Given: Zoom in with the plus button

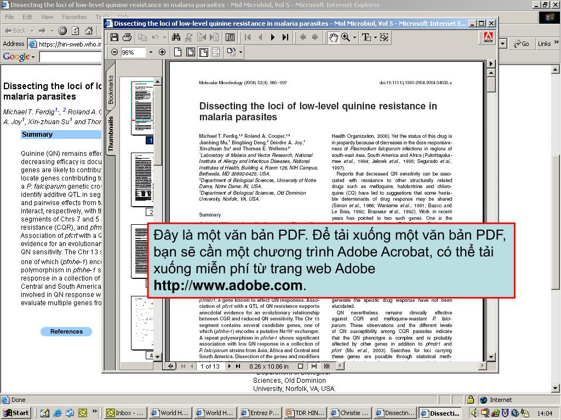Looking at the screenshot, I should tap(162, 52).
